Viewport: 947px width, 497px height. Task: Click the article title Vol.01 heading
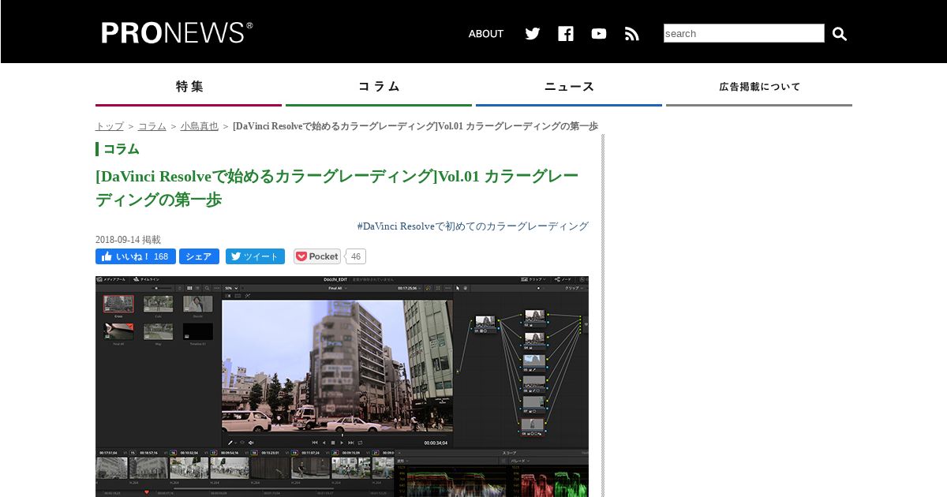(337, 188)
